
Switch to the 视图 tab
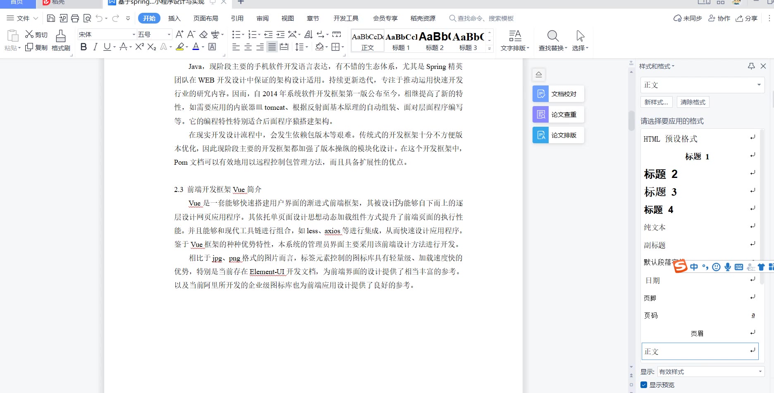coord(288,18)
